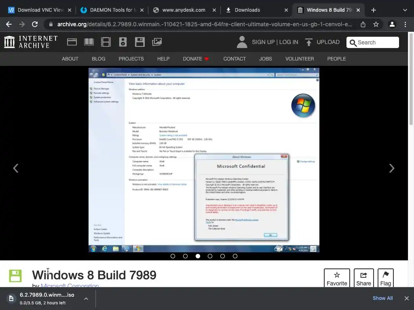Screen dimensions: 414x310
Task: Select the sixth carousel dot
Action: click(235, 256)
